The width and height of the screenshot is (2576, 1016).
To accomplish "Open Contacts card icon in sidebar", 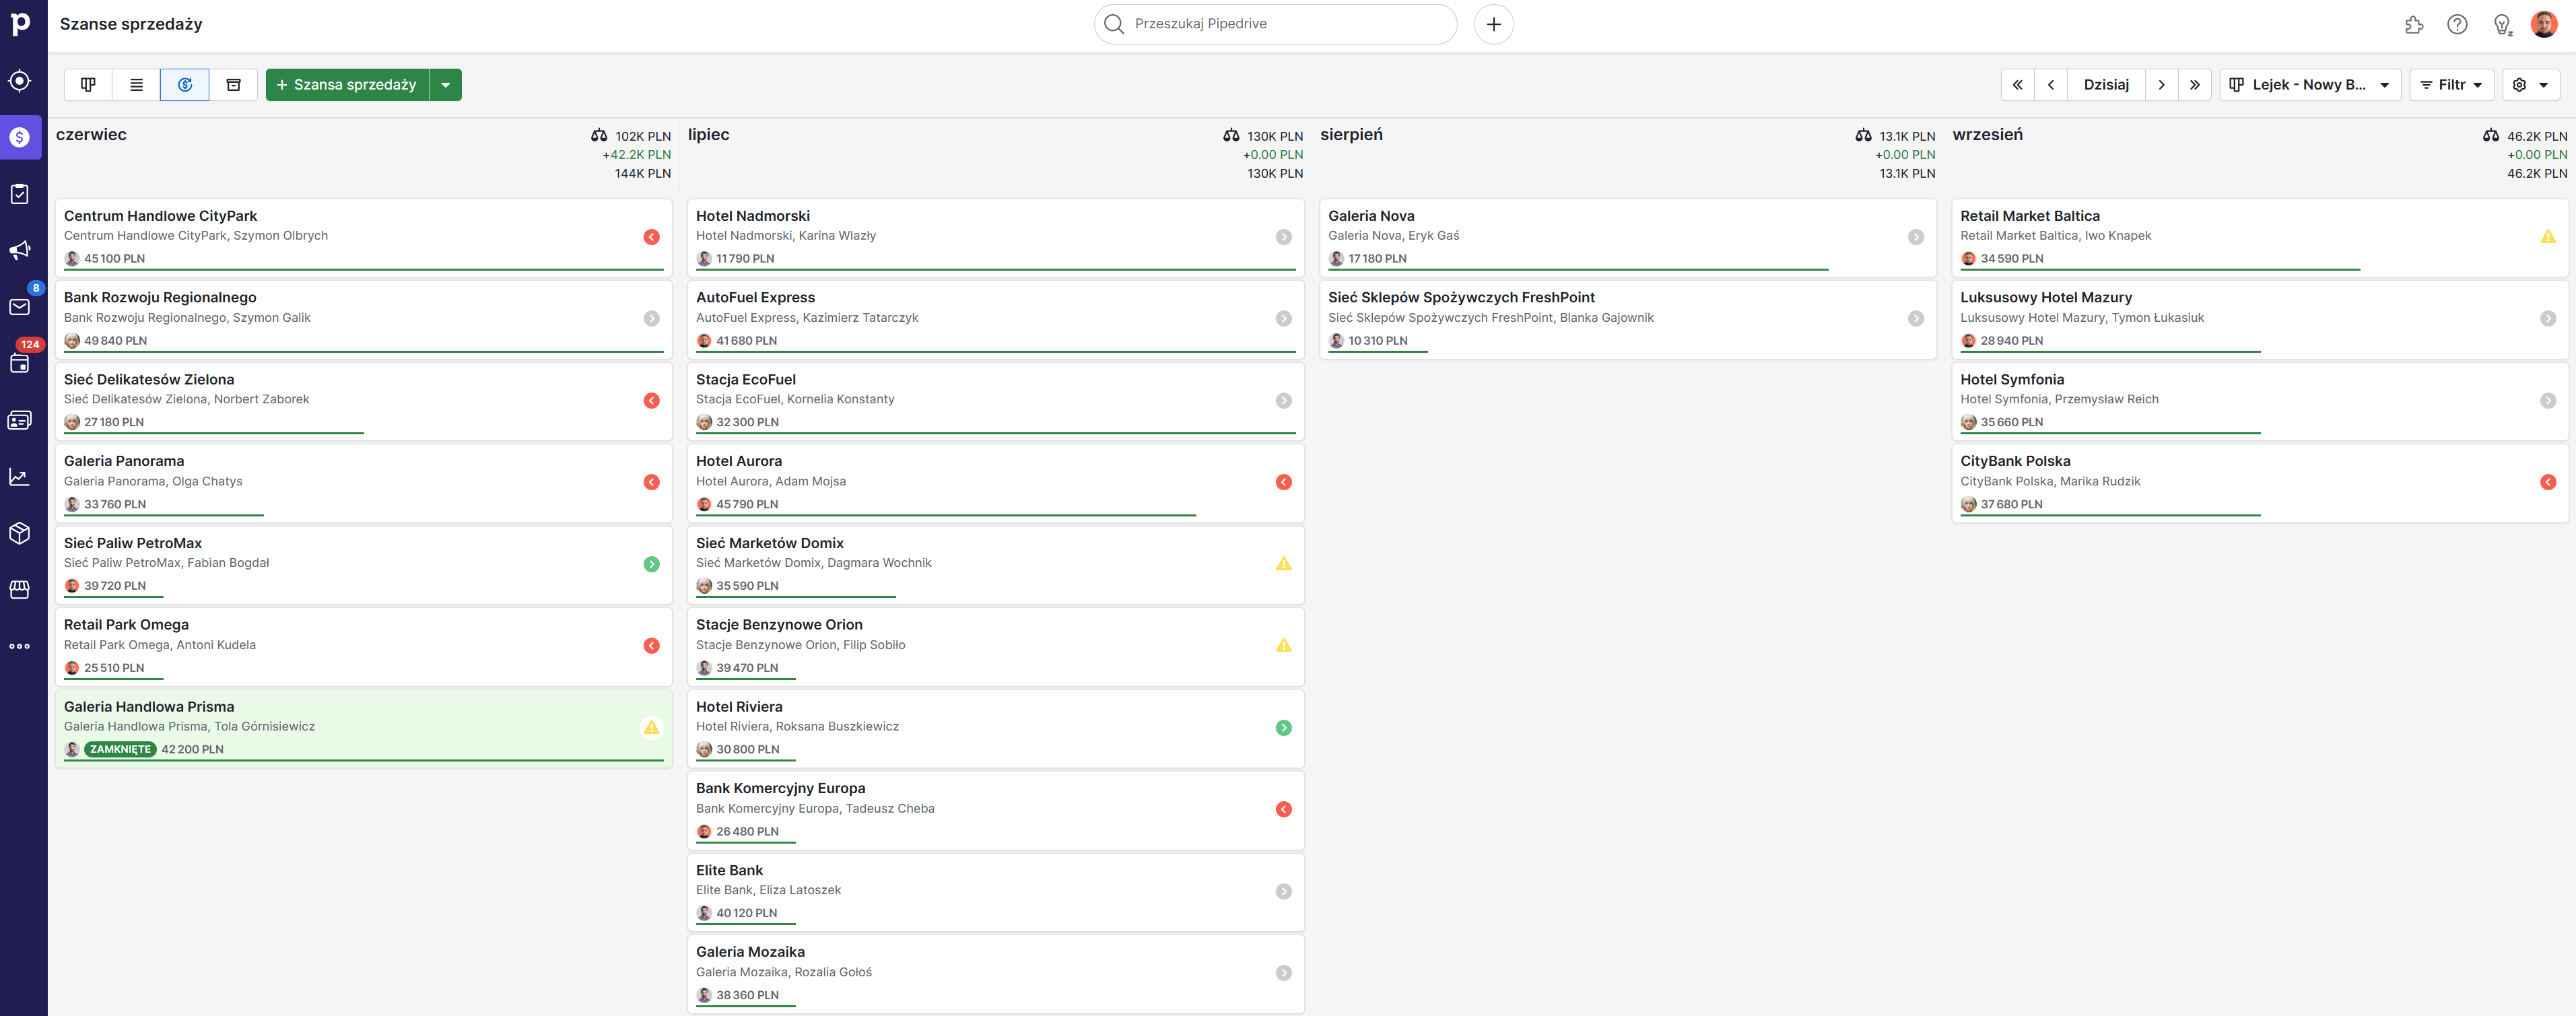I will click(20, 420).
